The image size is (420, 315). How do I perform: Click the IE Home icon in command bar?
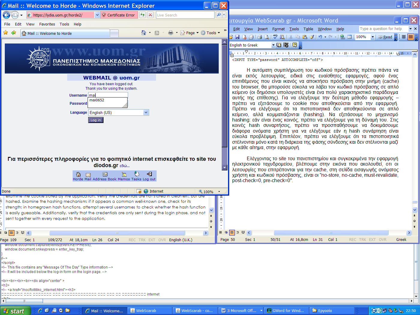144,33
